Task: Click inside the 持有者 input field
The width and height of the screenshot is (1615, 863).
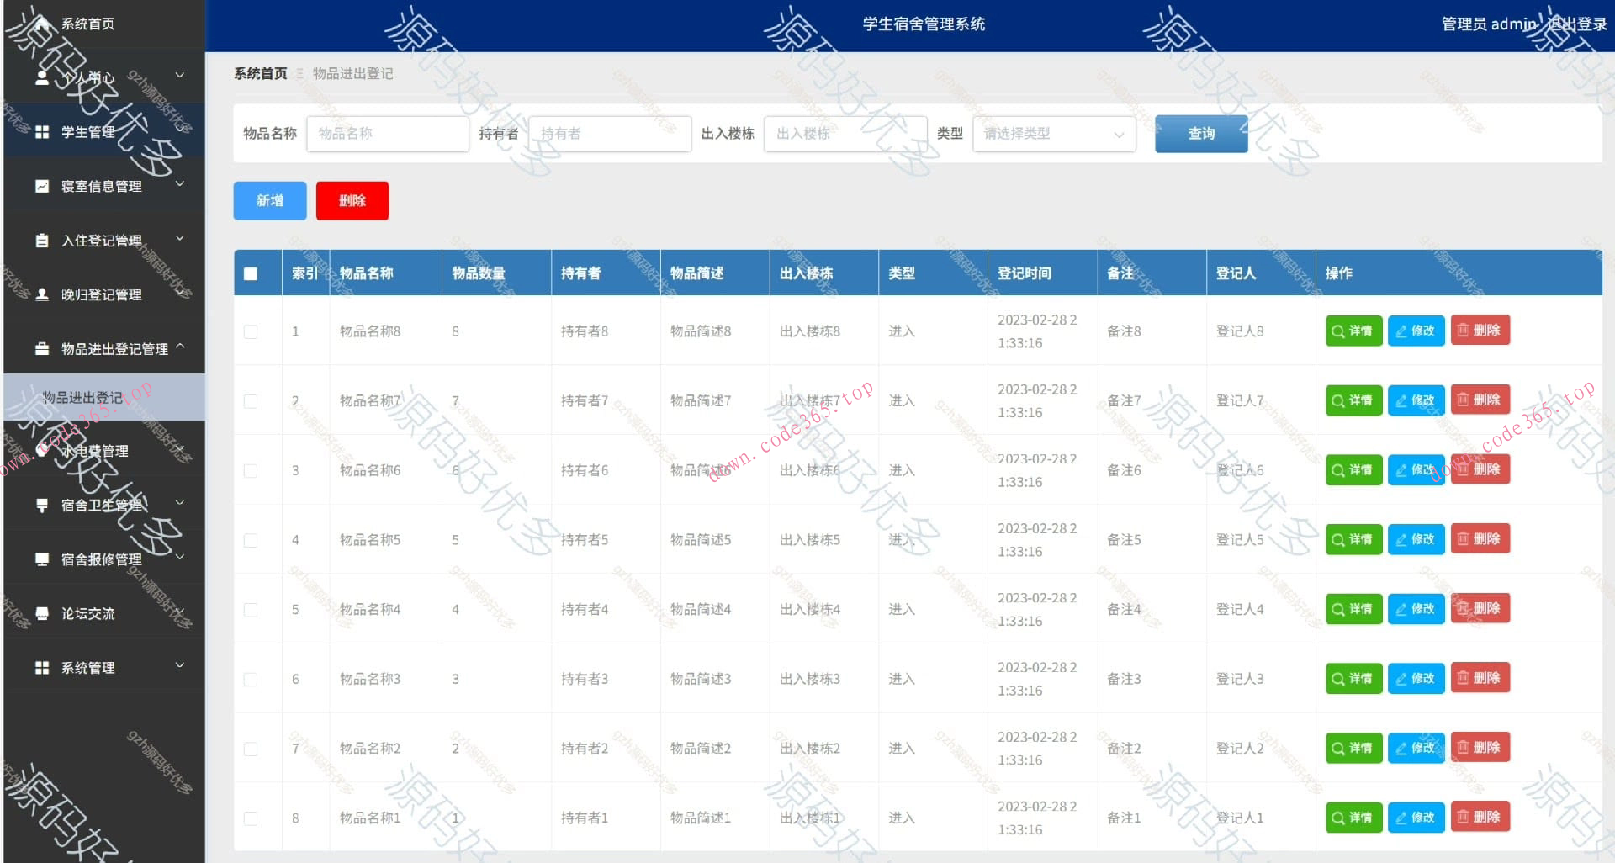Action: [610, 134]
